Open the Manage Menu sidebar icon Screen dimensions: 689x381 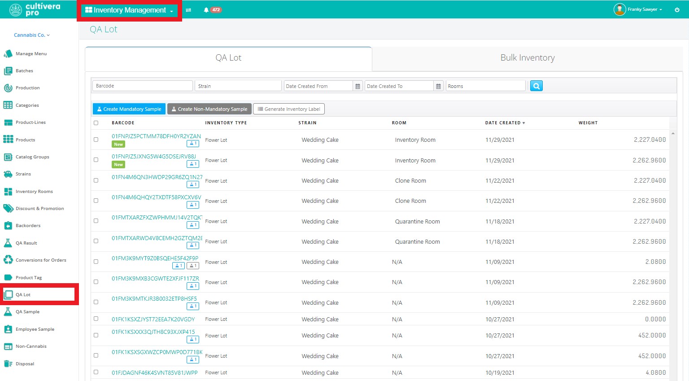(x=8, y=54)
